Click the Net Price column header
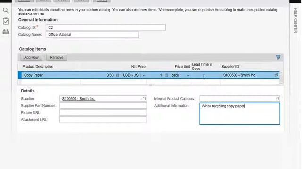The image size is (302, 169). tap(138, 67)
